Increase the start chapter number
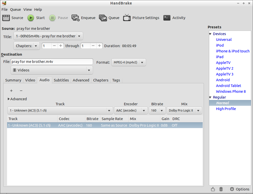The width and height of the screenshot is (253, 194). pyautogui.click(x=61, y=46)
